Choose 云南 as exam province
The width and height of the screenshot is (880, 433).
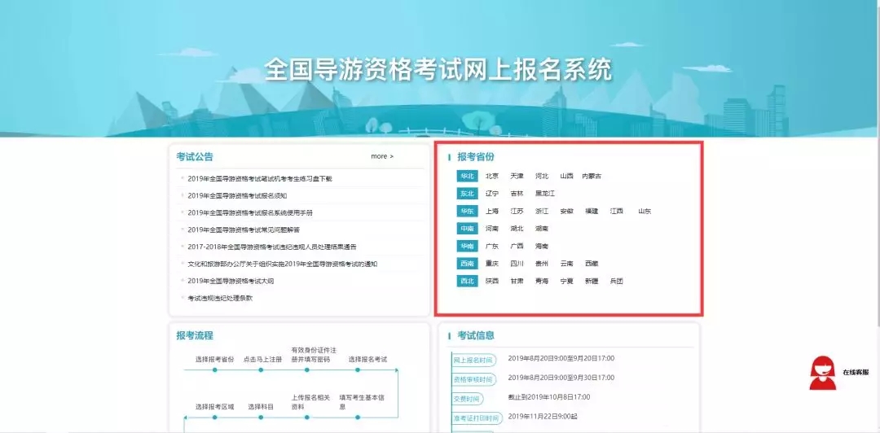click(566, 264)
